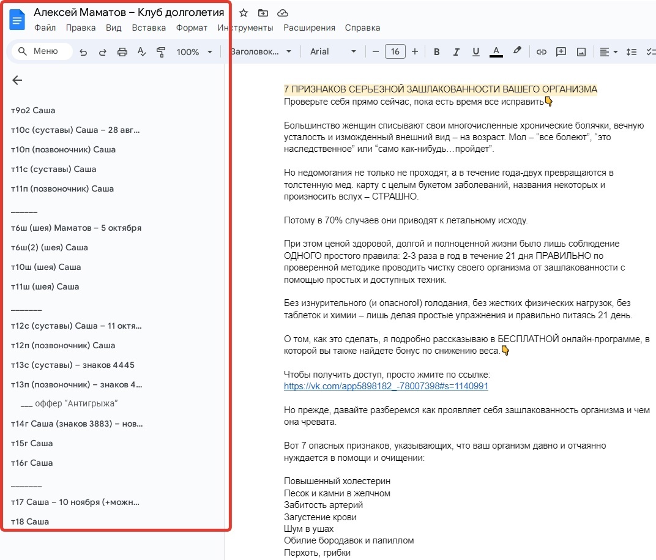Open zoom 100% dropdown
The width and height of the screenshot is (656, 560).
point(194,52)
